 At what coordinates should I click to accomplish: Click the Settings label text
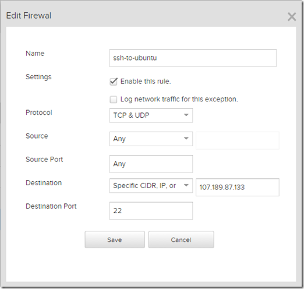[x=38, y=77]
